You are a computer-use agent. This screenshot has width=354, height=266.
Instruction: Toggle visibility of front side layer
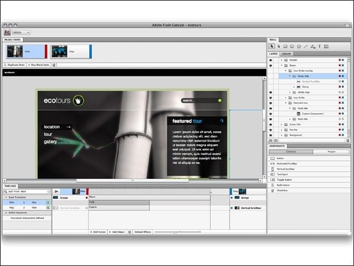coord(270,109)
